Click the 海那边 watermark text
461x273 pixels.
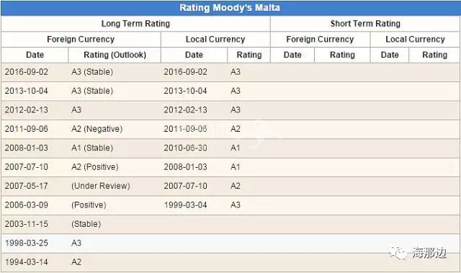pyautogui.click(x=429, y=253)
